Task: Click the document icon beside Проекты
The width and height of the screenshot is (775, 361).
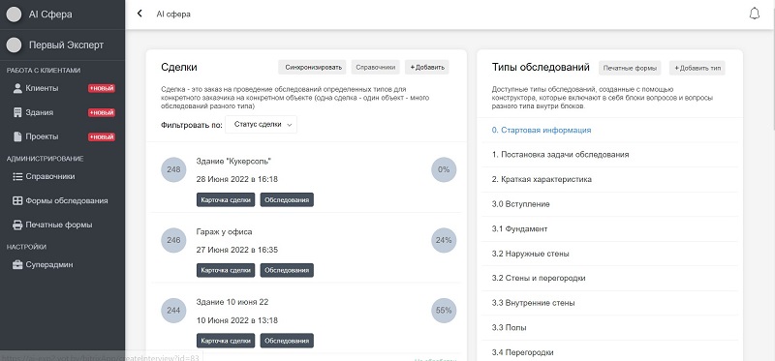Action: [x=17, y=136]
